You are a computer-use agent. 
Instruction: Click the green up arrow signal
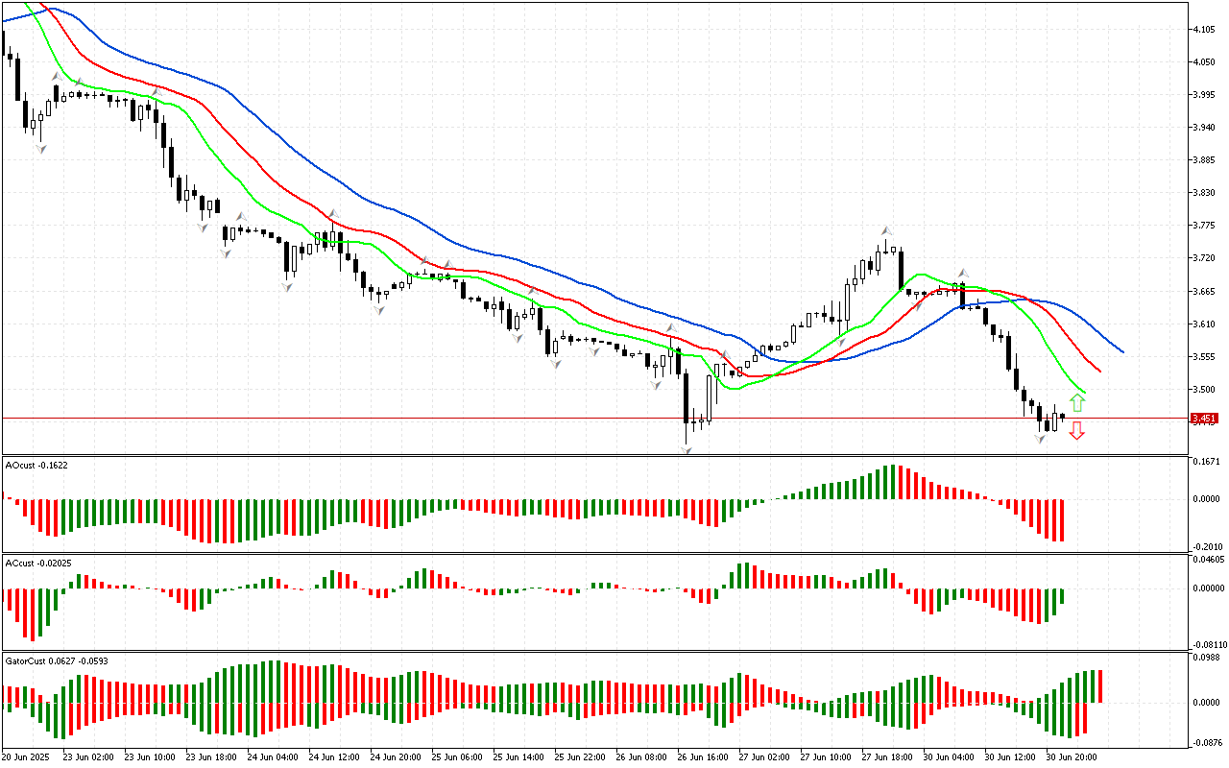[x=1077, y=402]
